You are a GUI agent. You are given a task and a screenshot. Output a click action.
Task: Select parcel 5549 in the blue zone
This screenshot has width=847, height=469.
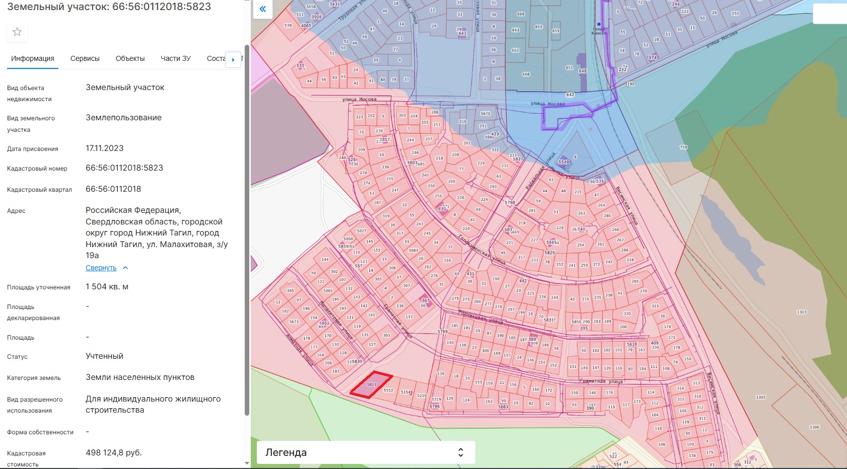tap(563, 162)
